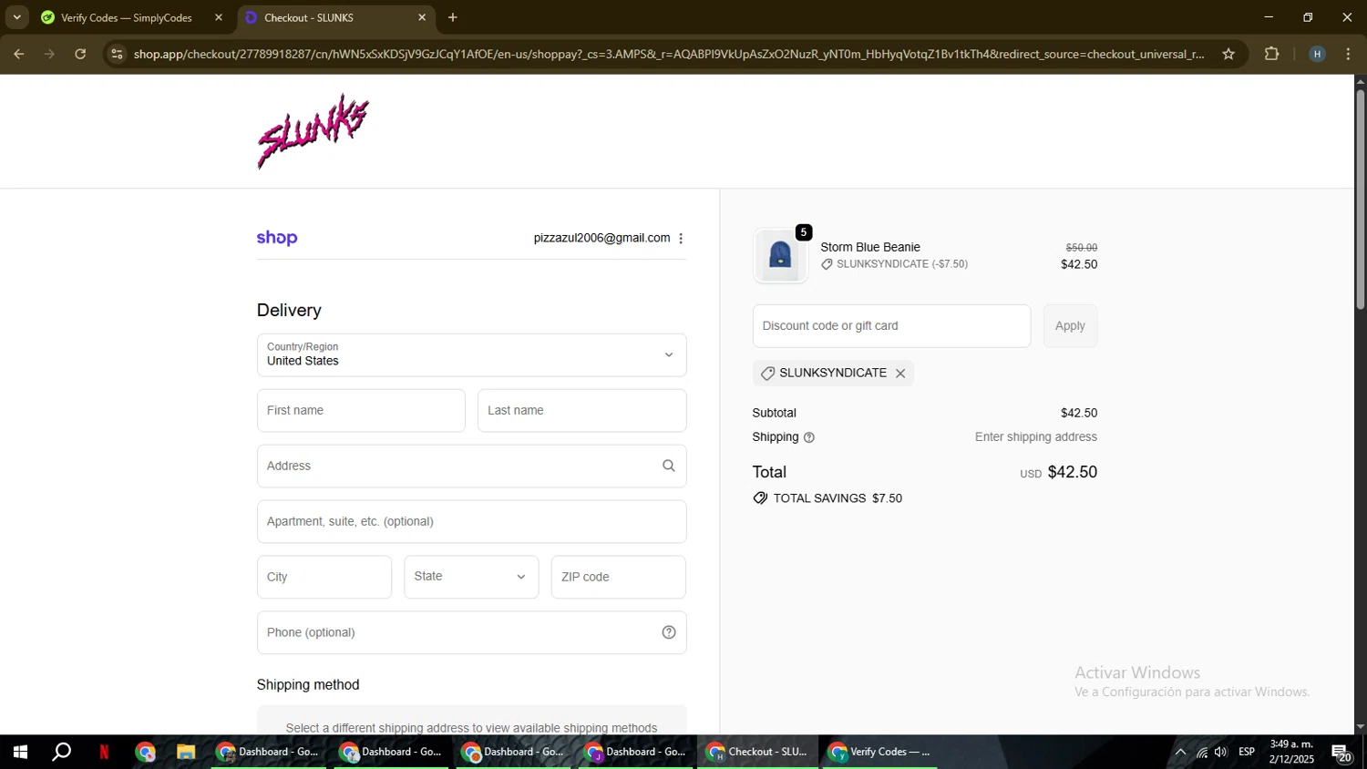Viewport: 1367px width, 769px height.
Task: Open File Explorer from the taskbar
Action: pyautogui.click(x=186, y=752)
